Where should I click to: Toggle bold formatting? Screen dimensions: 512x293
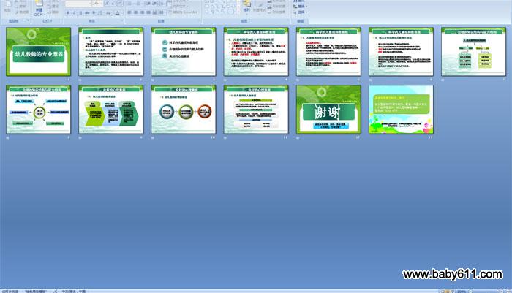[67, 12]
